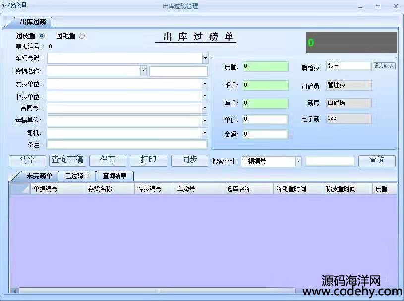Expand the 货物名称 combo box arrow
404x301 pixels.
144,70
